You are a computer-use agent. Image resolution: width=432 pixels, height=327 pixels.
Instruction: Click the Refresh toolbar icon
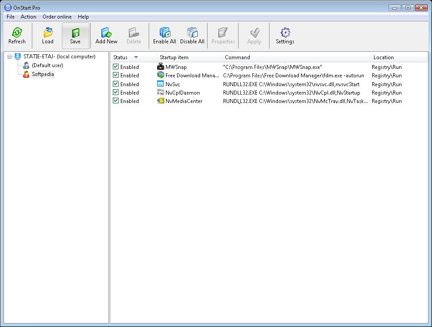pos(17,32)
